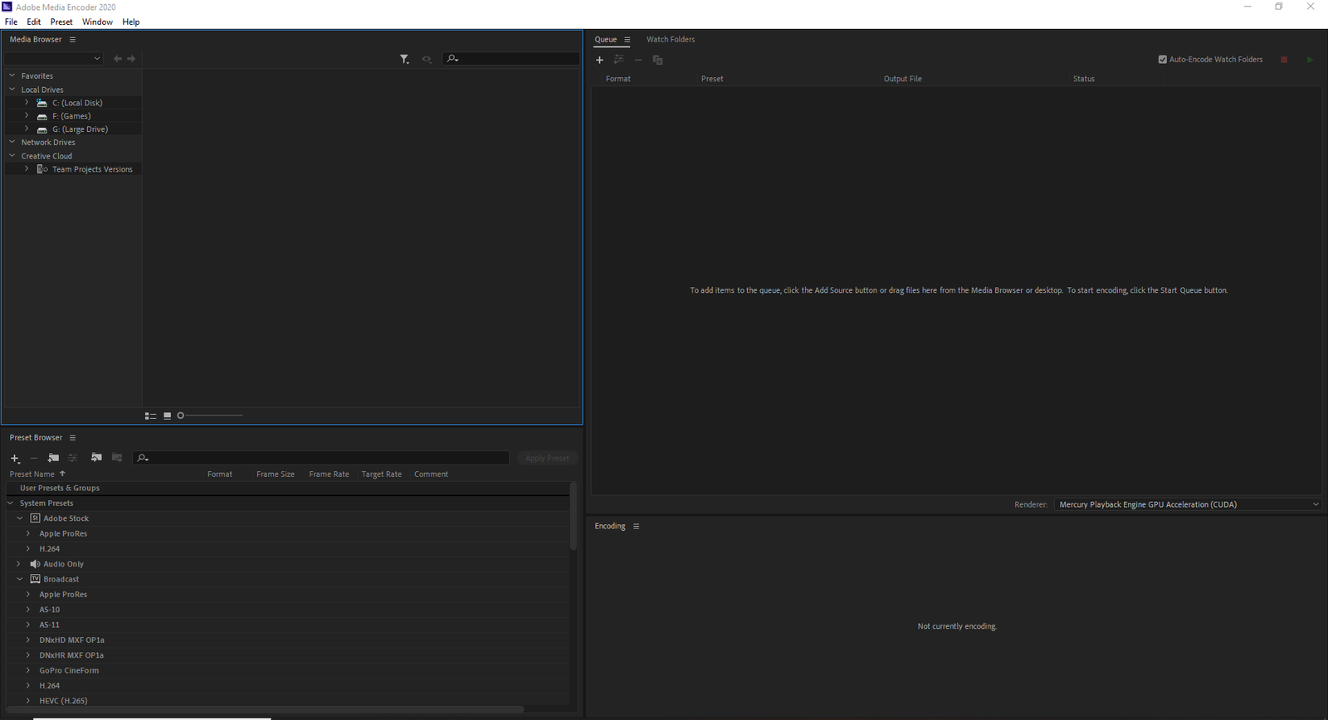Toggle Auto-Encode Watch Folders checkbox
The image size is (1328, 720).
pyautogui.click(x=1163, y=60)
